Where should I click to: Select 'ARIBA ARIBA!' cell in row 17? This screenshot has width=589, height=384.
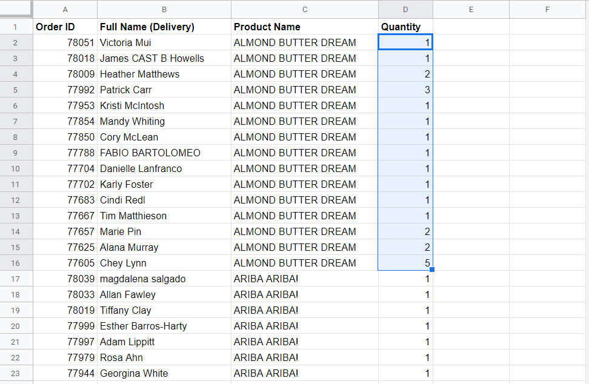pos(304,279)
